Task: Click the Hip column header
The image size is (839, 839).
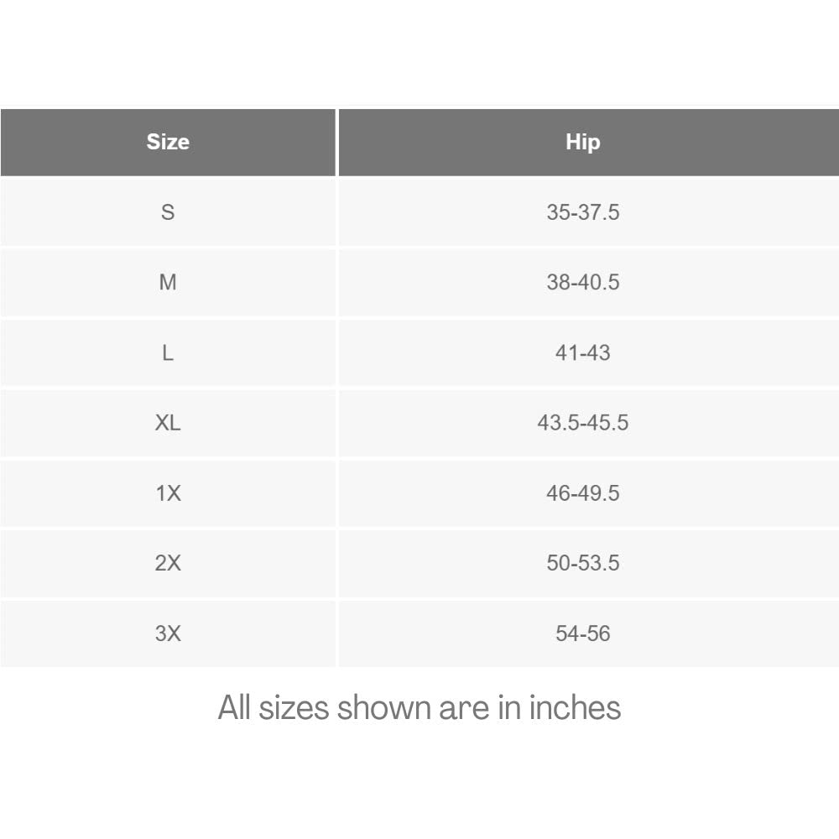Action: tap(582, 142)
